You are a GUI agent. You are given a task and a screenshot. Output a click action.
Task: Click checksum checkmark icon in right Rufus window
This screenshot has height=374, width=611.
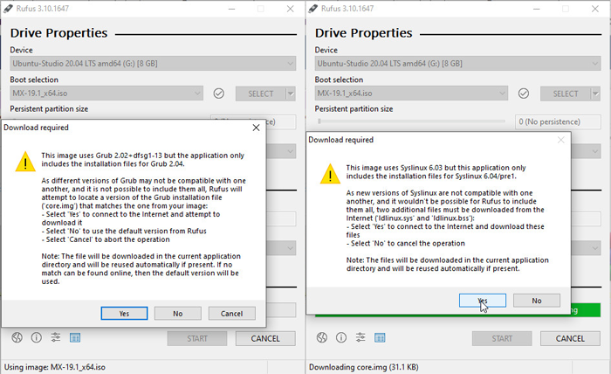coord(524,93)
